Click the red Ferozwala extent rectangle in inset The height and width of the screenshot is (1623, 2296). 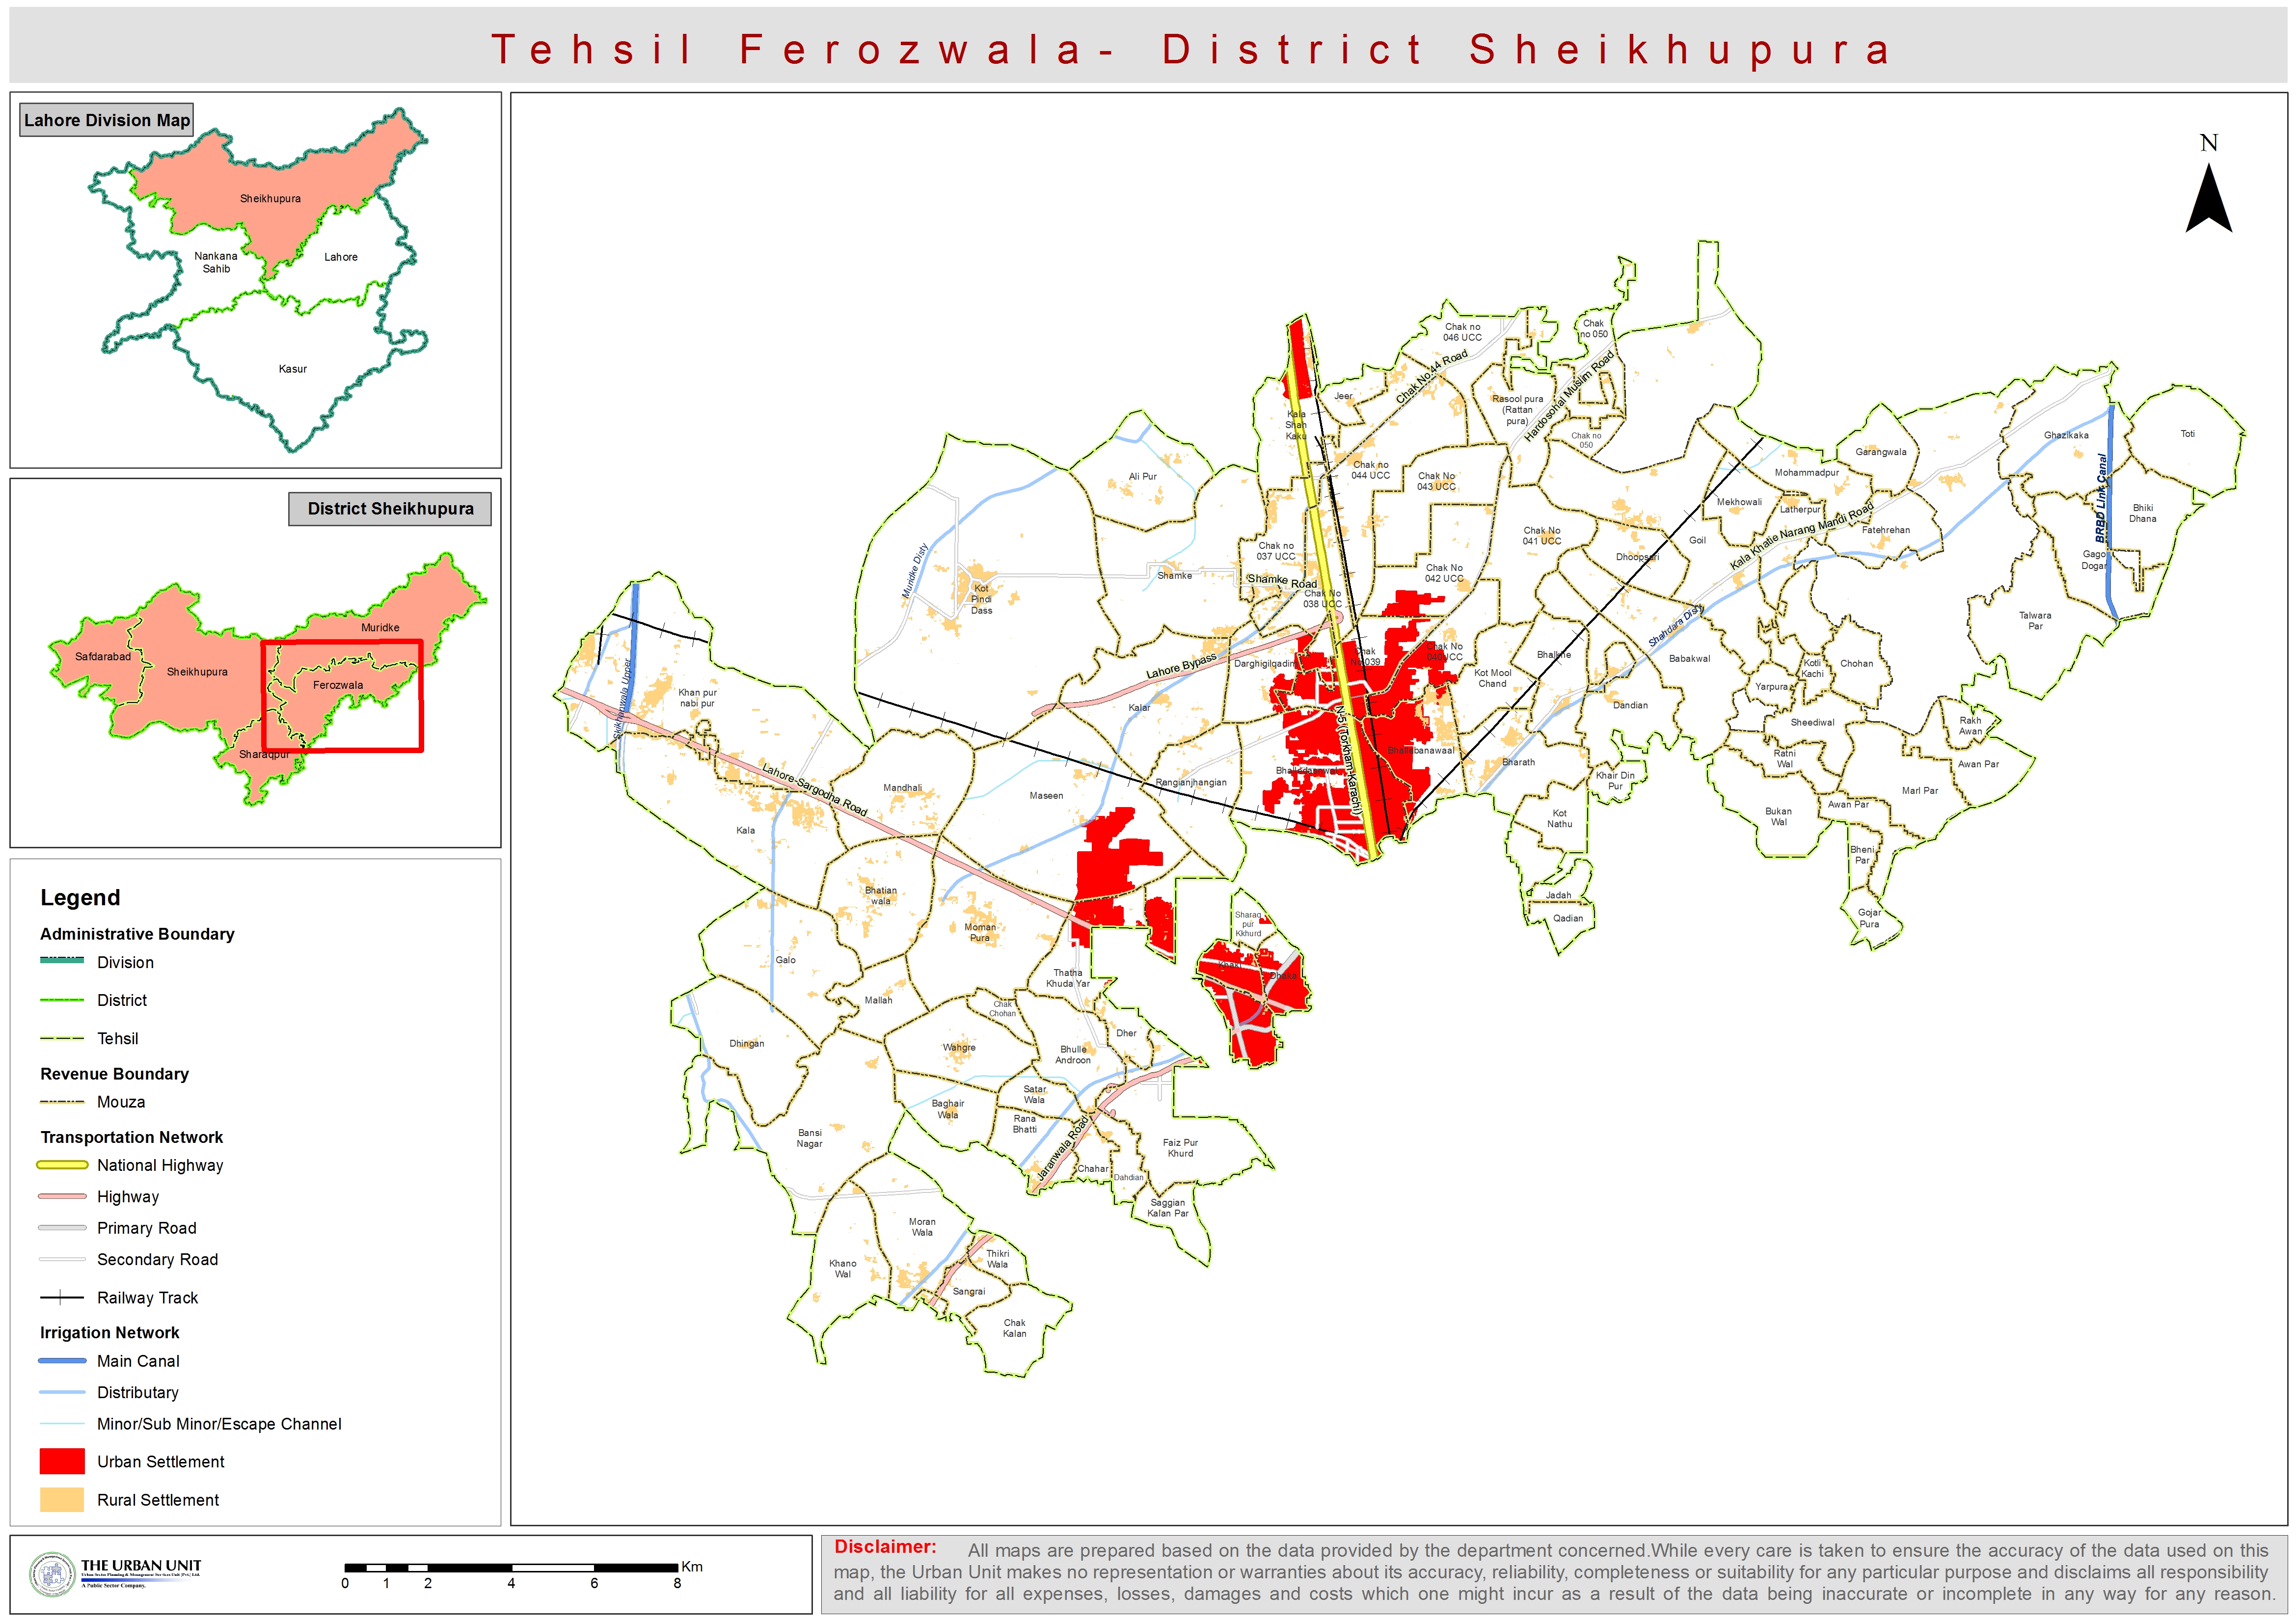click(421, 700)
